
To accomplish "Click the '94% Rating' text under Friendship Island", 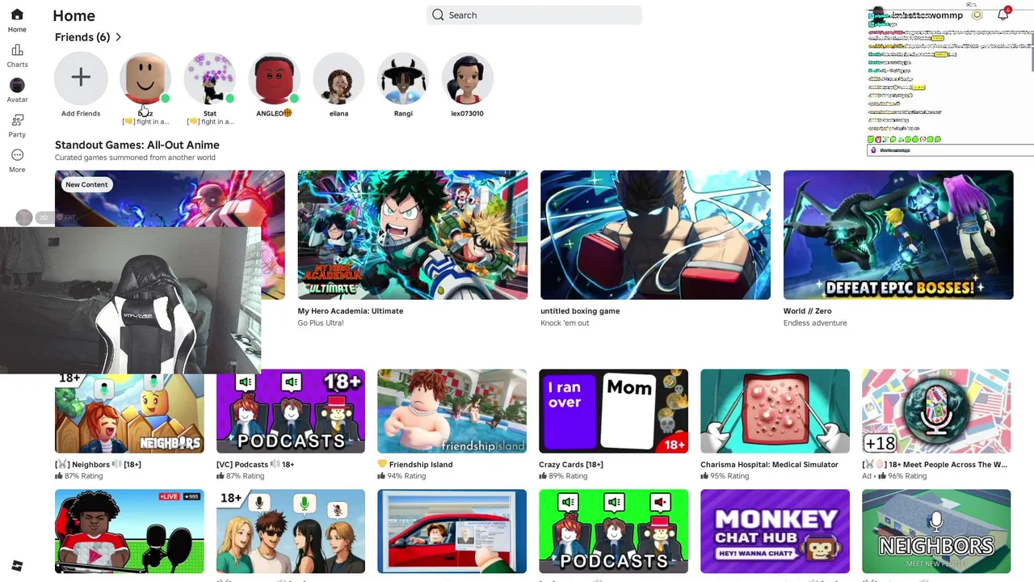I will point(406,476).
